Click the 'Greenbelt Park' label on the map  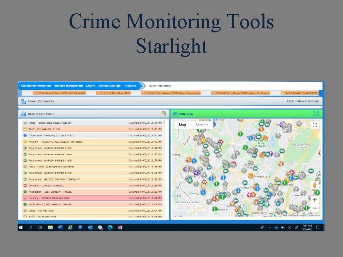coord(301,145)
